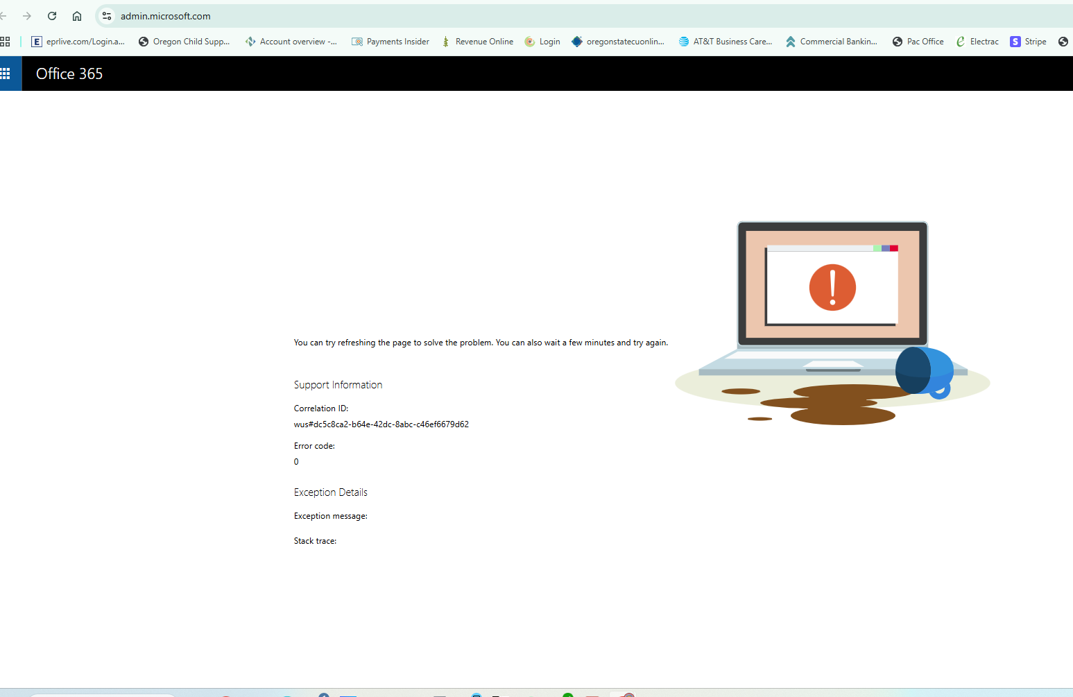Click the back navigation arrow
The height and width of the screenshot is (697, 1073).
click(3, 16)
